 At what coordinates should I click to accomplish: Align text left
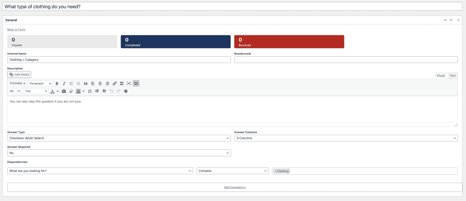click(93, 83)
